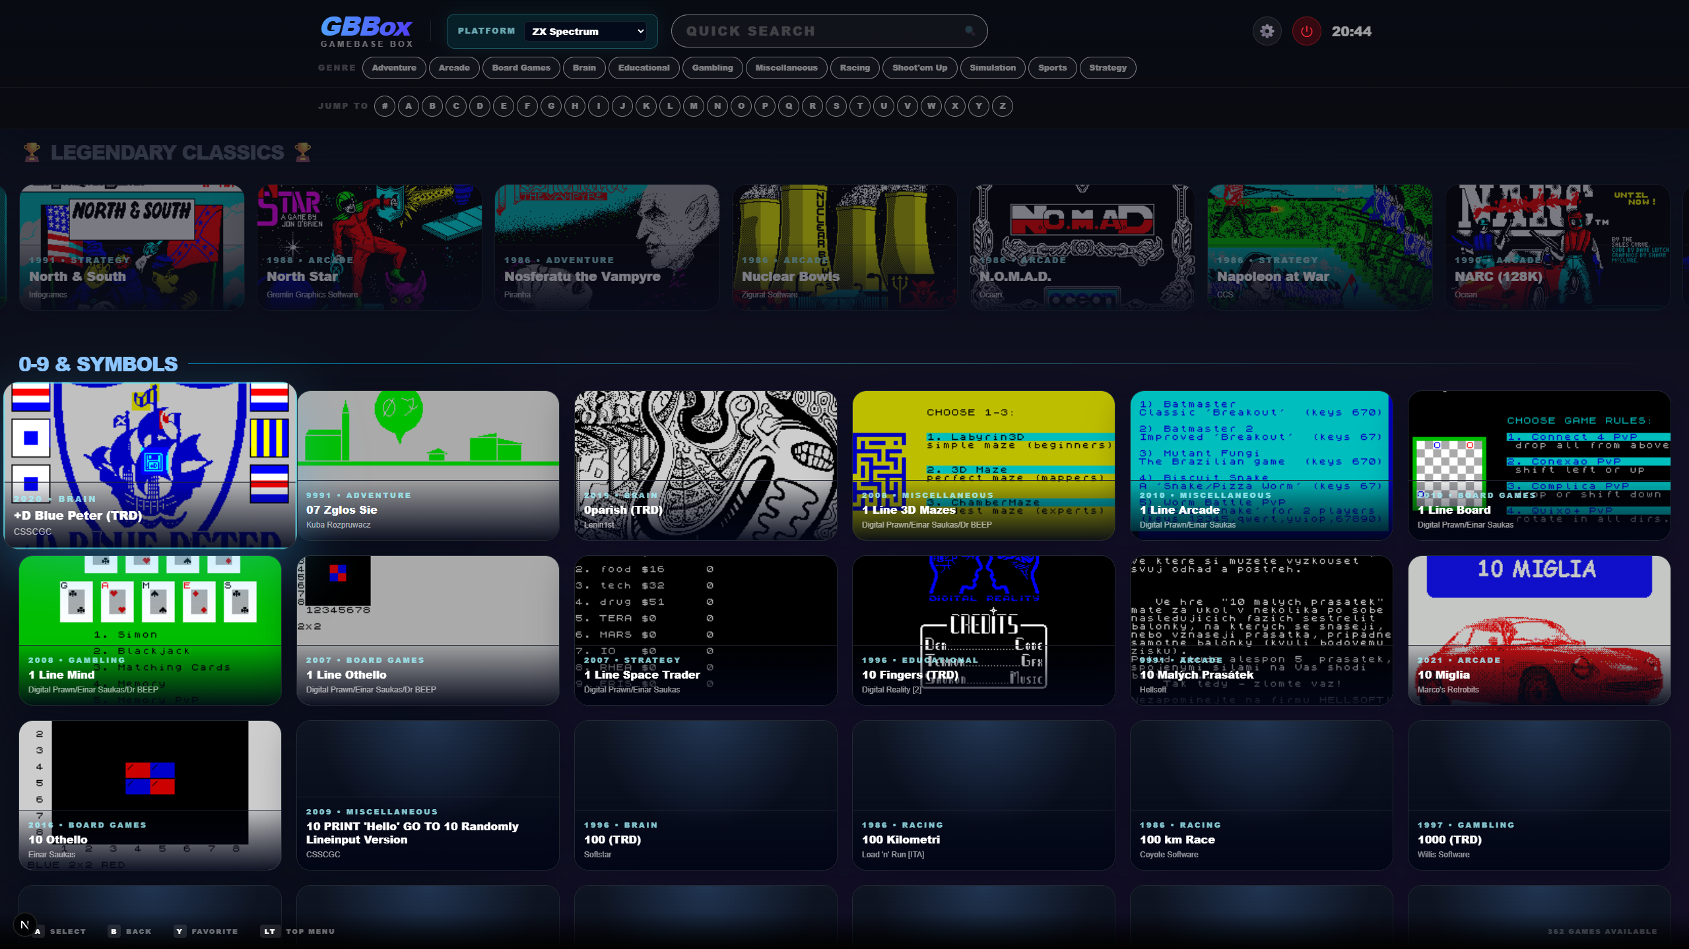1689x949 pixels.
Task: Select the Shoot'em Up genre chip
Action: coord(919,67)
